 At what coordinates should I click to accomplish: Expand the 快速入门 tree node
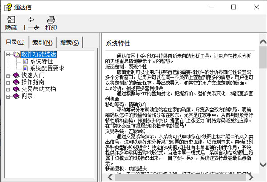point(8,76)
